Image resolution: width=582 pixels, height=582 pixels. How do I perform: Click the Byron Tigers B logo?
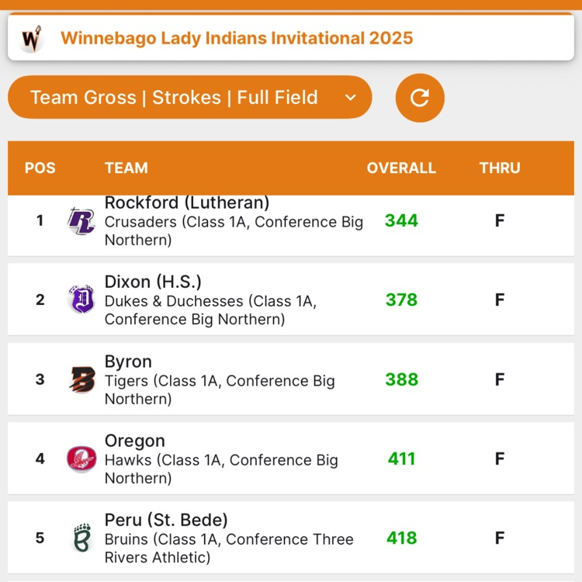82,379
